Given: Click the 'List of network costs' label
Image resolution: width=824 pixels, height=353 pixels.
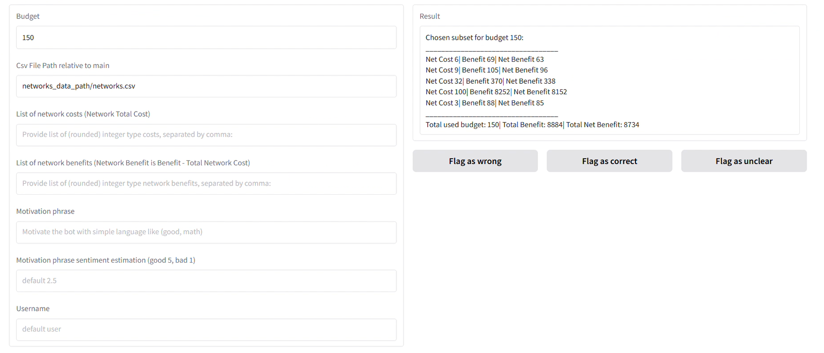Looking at the screenshot, I should pos(83,114).
